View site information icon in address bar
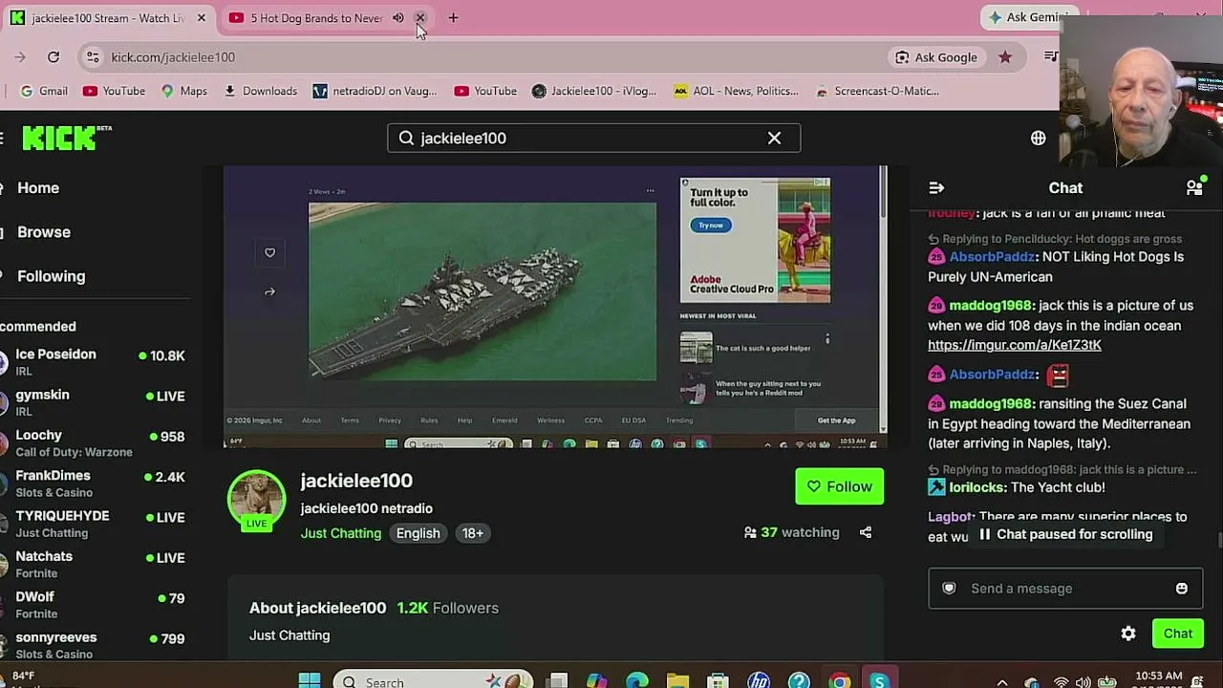This screenshot has height=688, width=1223. tap(93, 57)
